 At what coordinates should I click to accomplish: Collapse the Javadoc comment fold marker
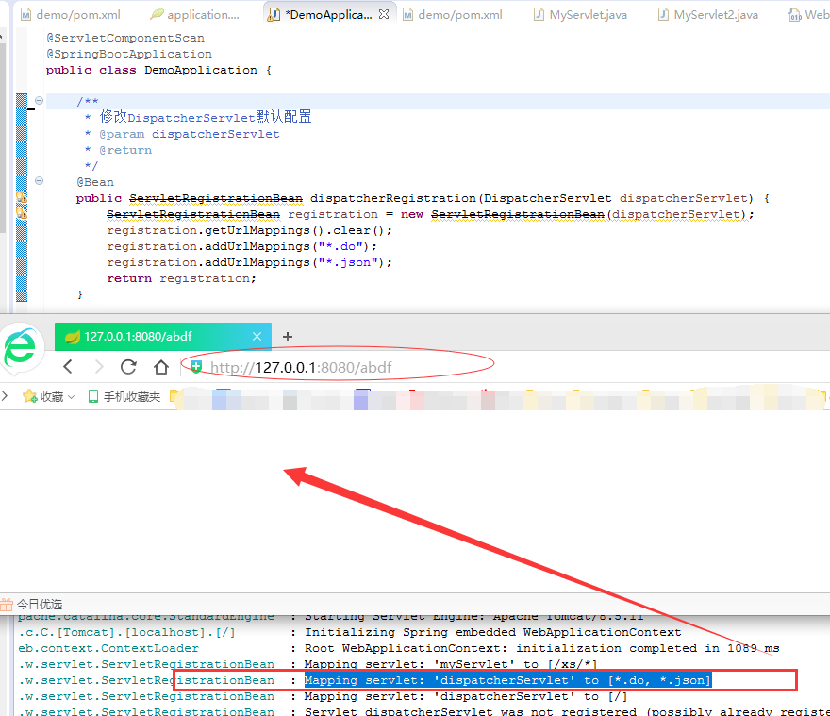tap(40, 100)
